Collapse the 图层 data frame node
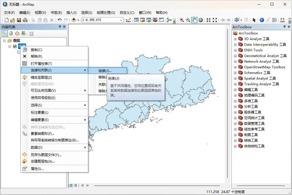Screen dimensions: 292x195 tap(4, 41)
